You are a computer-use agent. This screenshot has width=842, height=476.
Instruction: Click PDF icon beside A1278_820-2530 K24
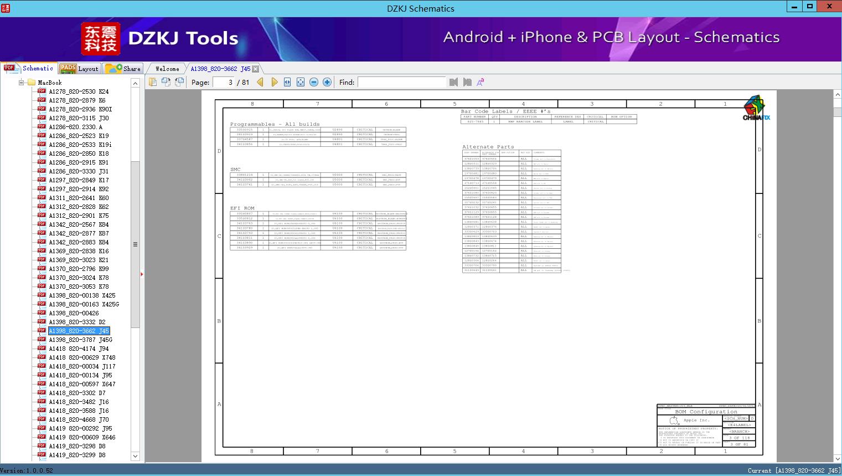pyautogui.click(x=42, y=91)
